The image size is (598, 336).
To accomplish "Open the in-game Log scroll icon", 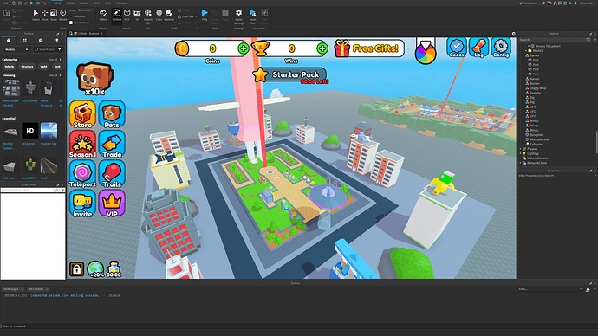I will [479, 48].
